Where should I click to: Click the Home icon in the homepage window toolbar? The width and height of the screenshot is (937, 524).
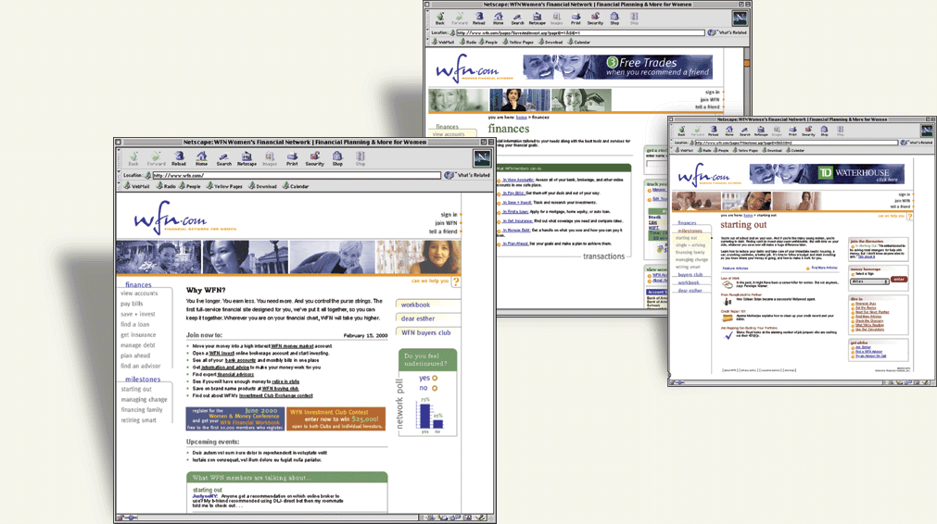[201, 158]
